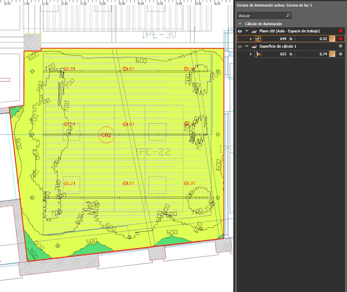This screenshot has width=347, height=292.
Task: Select the C02 circle marker on the floor plan
Action: pos(106,135)
